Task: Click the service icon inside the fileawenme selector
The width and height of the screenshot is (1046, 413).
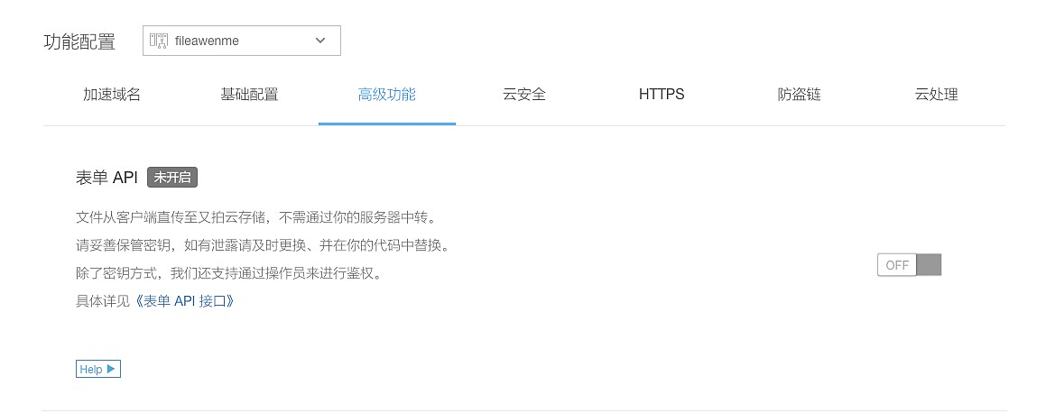Action: [x=159, y=41]
